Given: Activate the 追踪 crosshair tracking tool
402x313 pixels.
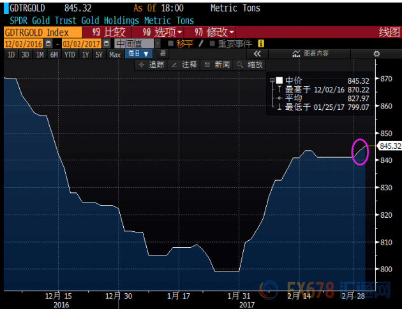Looking at the screenshot, I should 151,65.
